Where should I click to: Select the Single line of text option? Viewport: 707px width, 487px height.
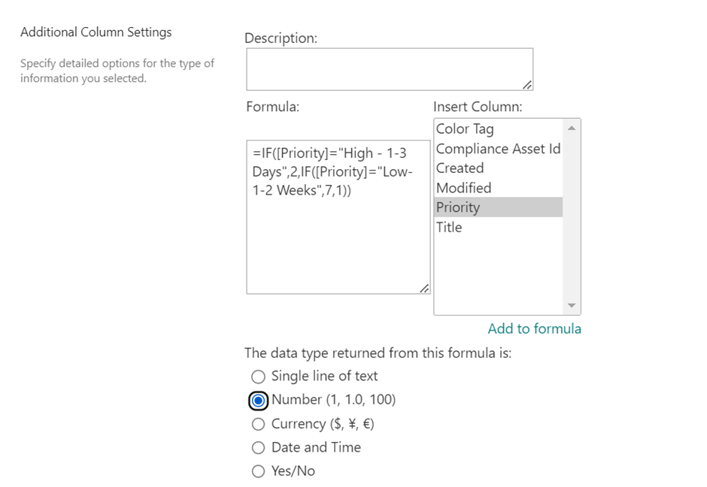(x=259, y=377)
